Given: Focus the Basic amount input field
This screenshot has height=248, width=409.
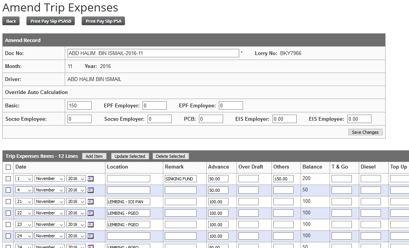Looking at the screenshot, I should pos(79,105).
